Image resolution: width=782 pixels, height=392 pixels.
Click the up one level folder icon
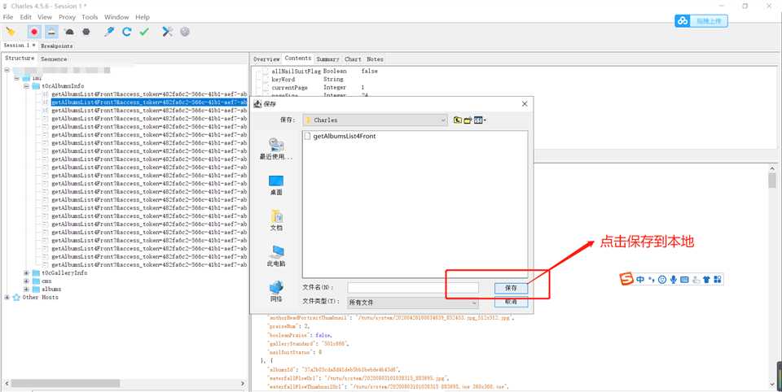coord(457,120)
